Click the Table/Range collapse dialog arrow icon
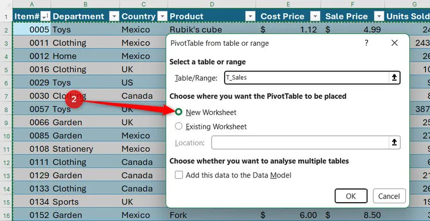The image size is (430, 221). [394, 78]
